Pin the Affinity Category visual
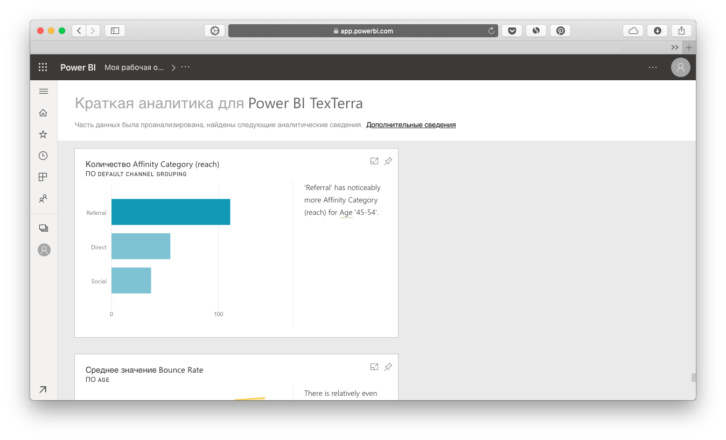Image resolution: width=726 pixels, height=440 pixels. point(388,161)
